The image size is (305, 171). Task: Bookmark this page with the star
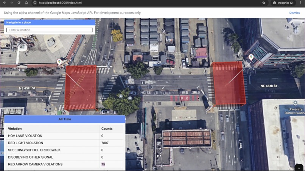pos(264,3)
